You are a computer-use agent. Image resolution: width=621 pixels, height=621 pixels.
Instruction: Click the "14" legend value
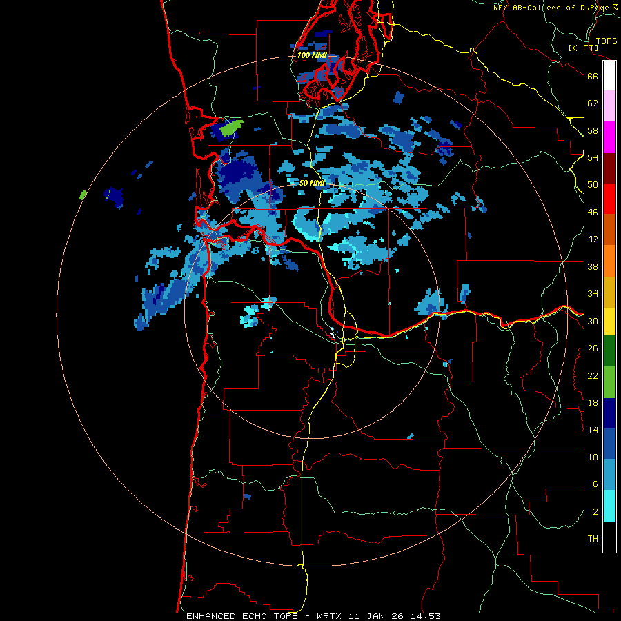593,430
